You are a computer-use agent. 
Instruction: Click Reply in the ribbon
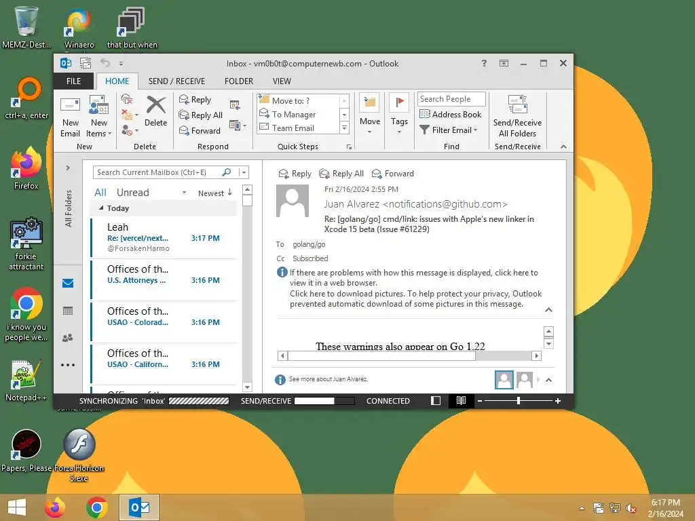pyautogui.click(x=195, y=100)
